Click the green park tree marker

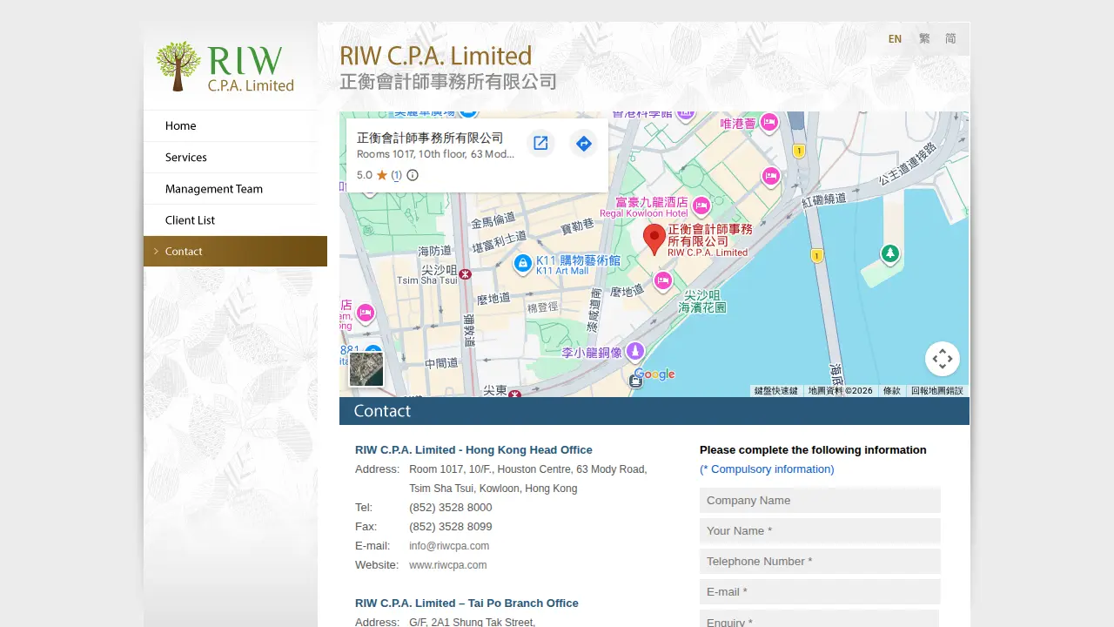tap(889, 254)
